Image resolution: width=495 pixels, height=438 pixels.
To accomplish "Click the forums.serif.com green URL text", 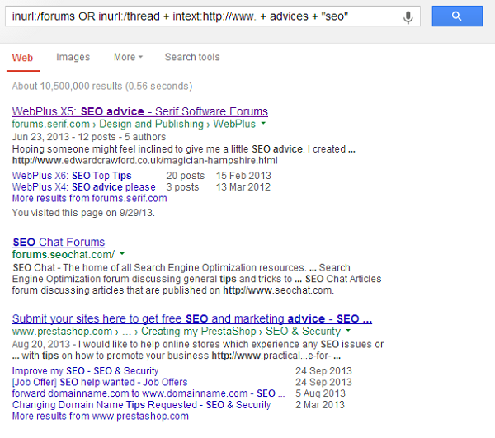I will click(51, 124).
